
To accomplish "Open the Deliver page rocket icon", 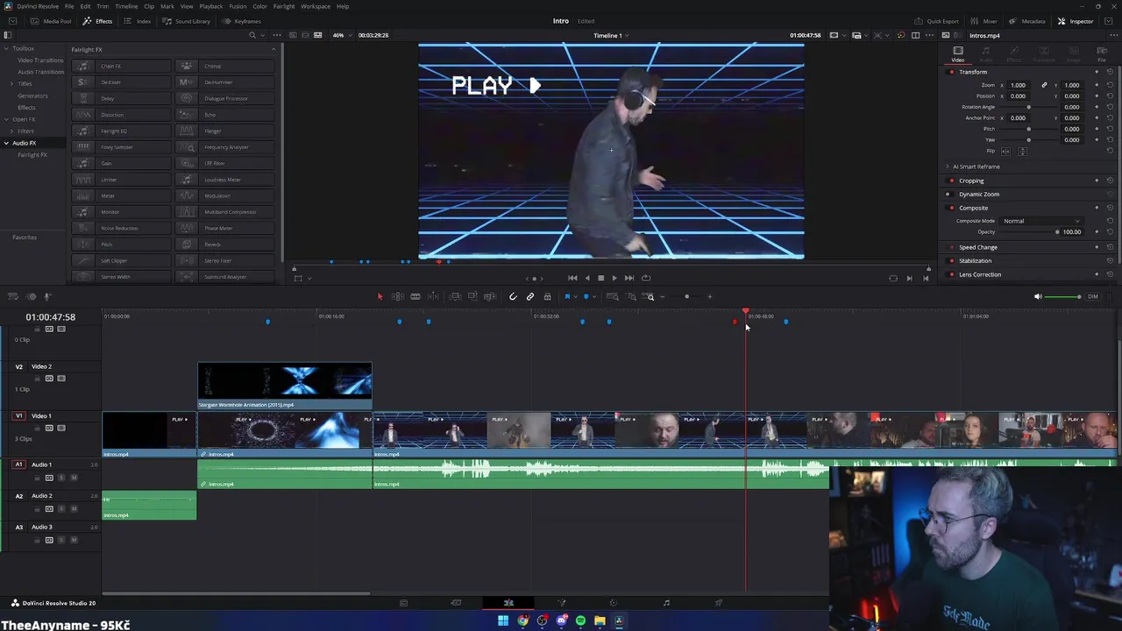I will point(719,603).
